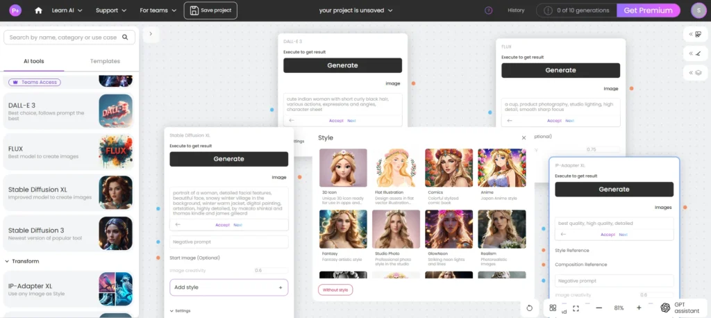The image size is (711, 318).
Task: Click the search magnifier icon in sidebar
Action: pos(125,37)
